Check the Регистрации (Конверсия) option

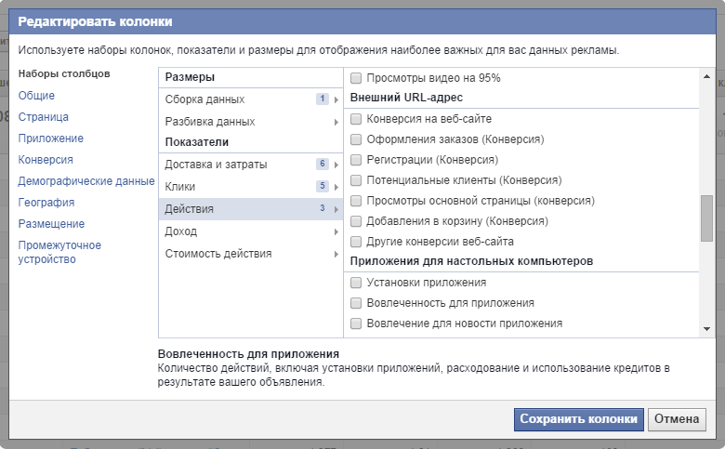(356, 160)
